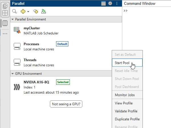The height and width of the screenshot is (128, 171).
Task: Click the NVIDIA GPU chevrons icon
Action: click(x=17, y=87)
